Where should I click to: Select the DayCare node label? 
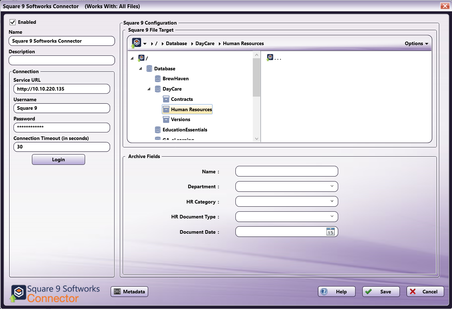pos(172,89)
